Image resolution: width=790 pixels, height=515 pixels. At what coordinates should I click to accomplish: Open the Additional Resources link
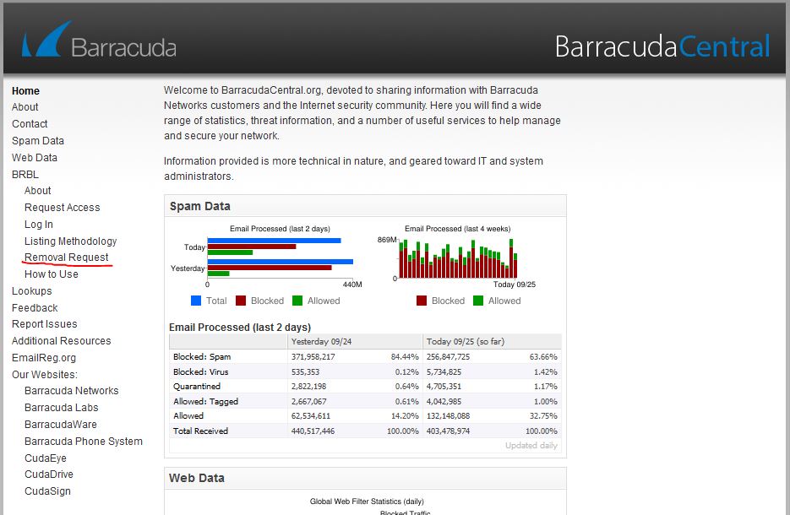tap(62, 341)
